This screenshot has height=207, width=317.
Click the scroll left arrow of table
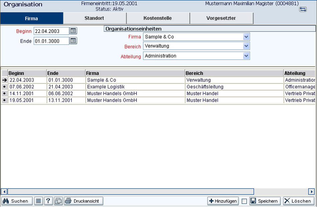point(4,191)
